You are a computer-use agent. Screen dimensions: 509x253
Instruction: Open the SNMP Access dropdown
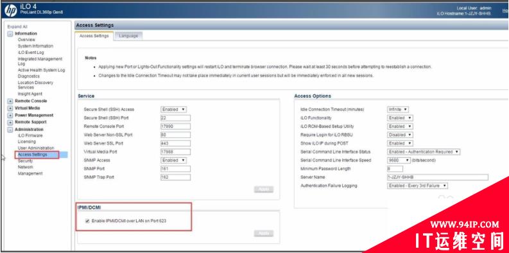pos(174,161)
